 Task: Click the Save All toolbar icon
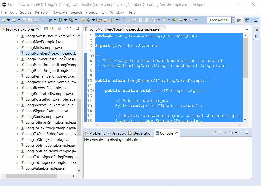[30, 20]
